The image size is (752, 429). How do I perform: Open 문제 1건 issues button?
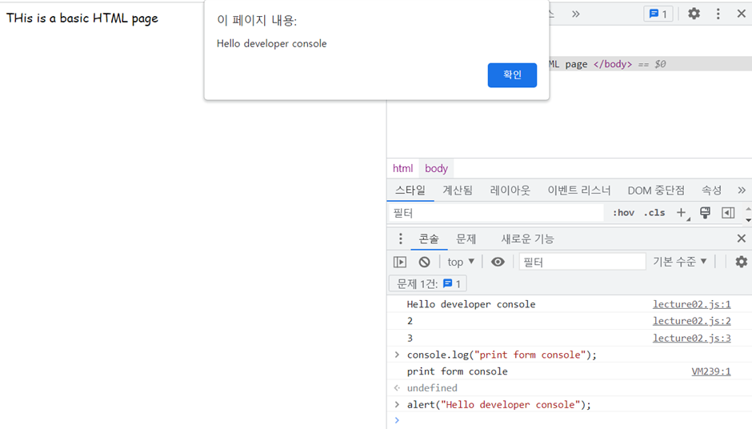coord(428,284)
